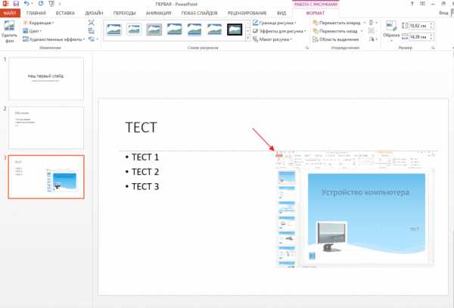
Task: Click the Align objects icon
Action: (372, 23)
